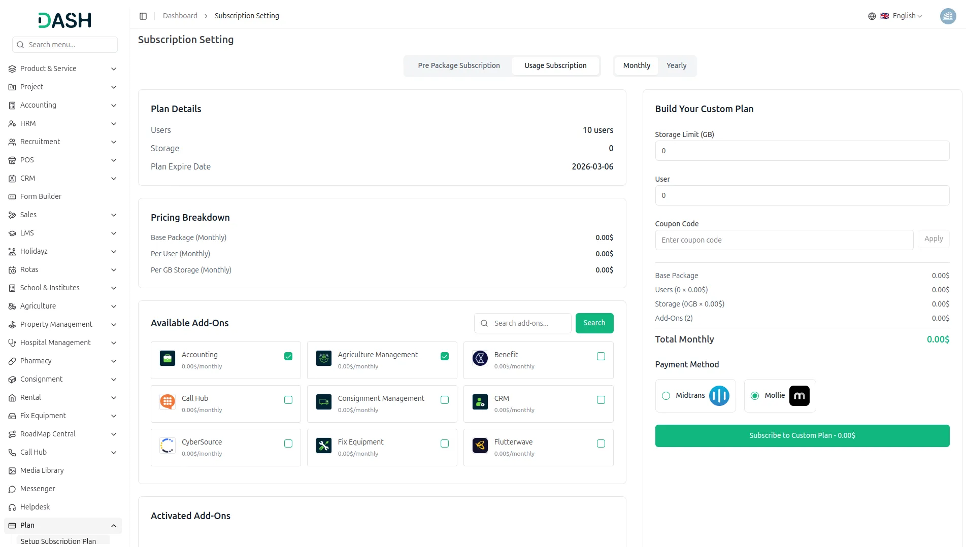Viewport: 966px width, 547px height.
Task: Check the CyberSource add-on checkbox
Action: [288, 443]
